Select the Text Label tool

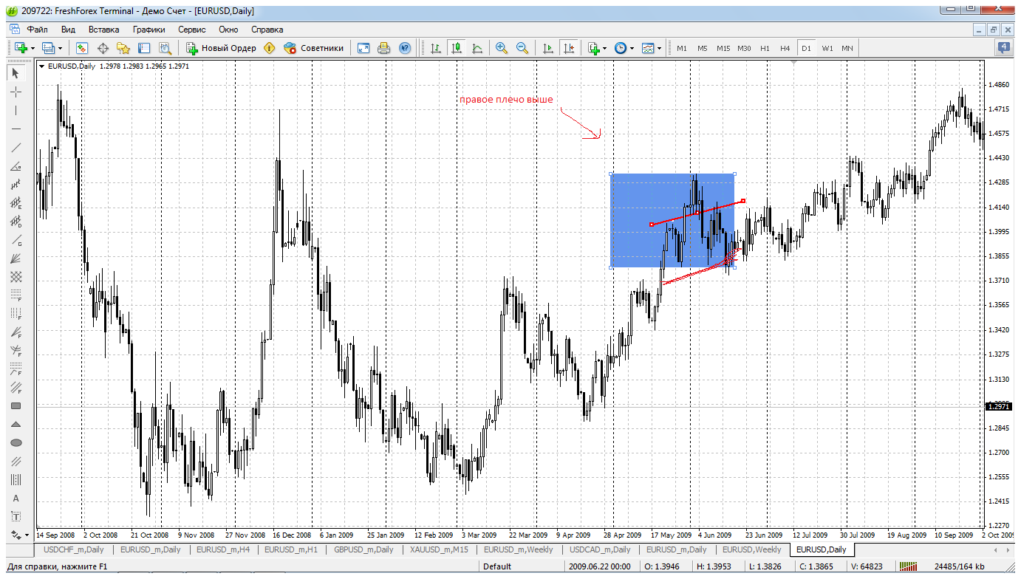[x=16, y=516]
